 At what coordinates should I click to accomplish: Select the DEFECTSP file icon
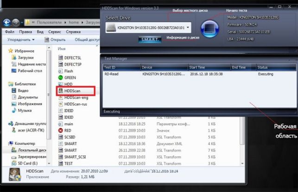tap(61, 64)
